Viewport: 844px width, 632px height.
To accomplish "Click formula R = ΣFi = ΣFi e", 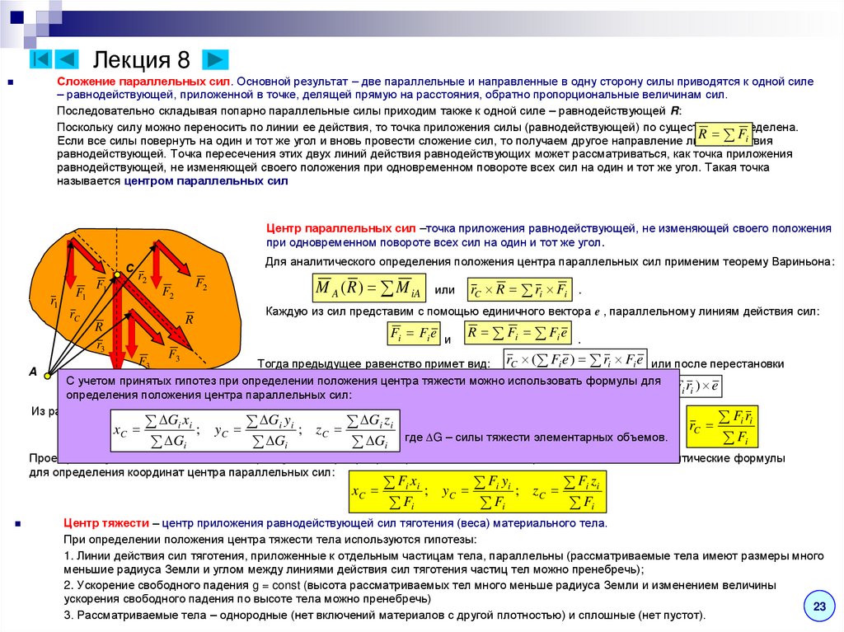I will [x=518, y=332].
